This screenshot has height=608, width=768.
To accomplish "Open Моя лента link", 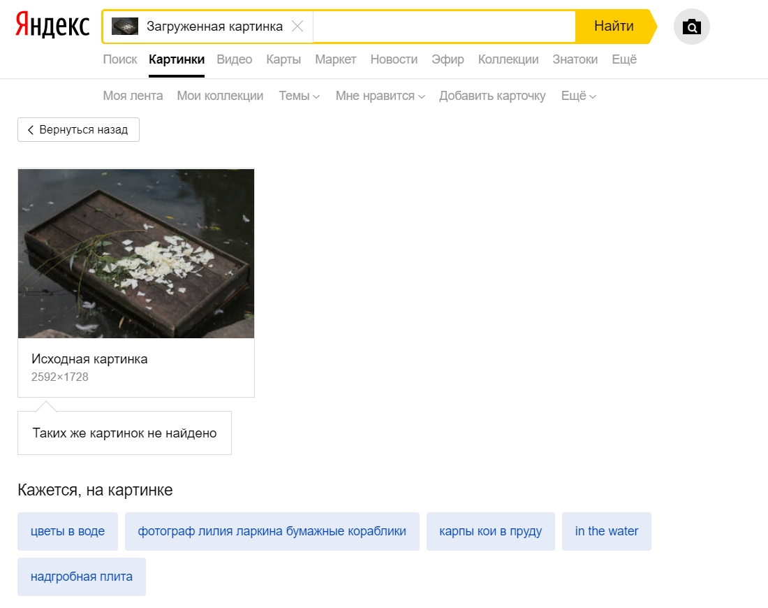I will (133, 96).
